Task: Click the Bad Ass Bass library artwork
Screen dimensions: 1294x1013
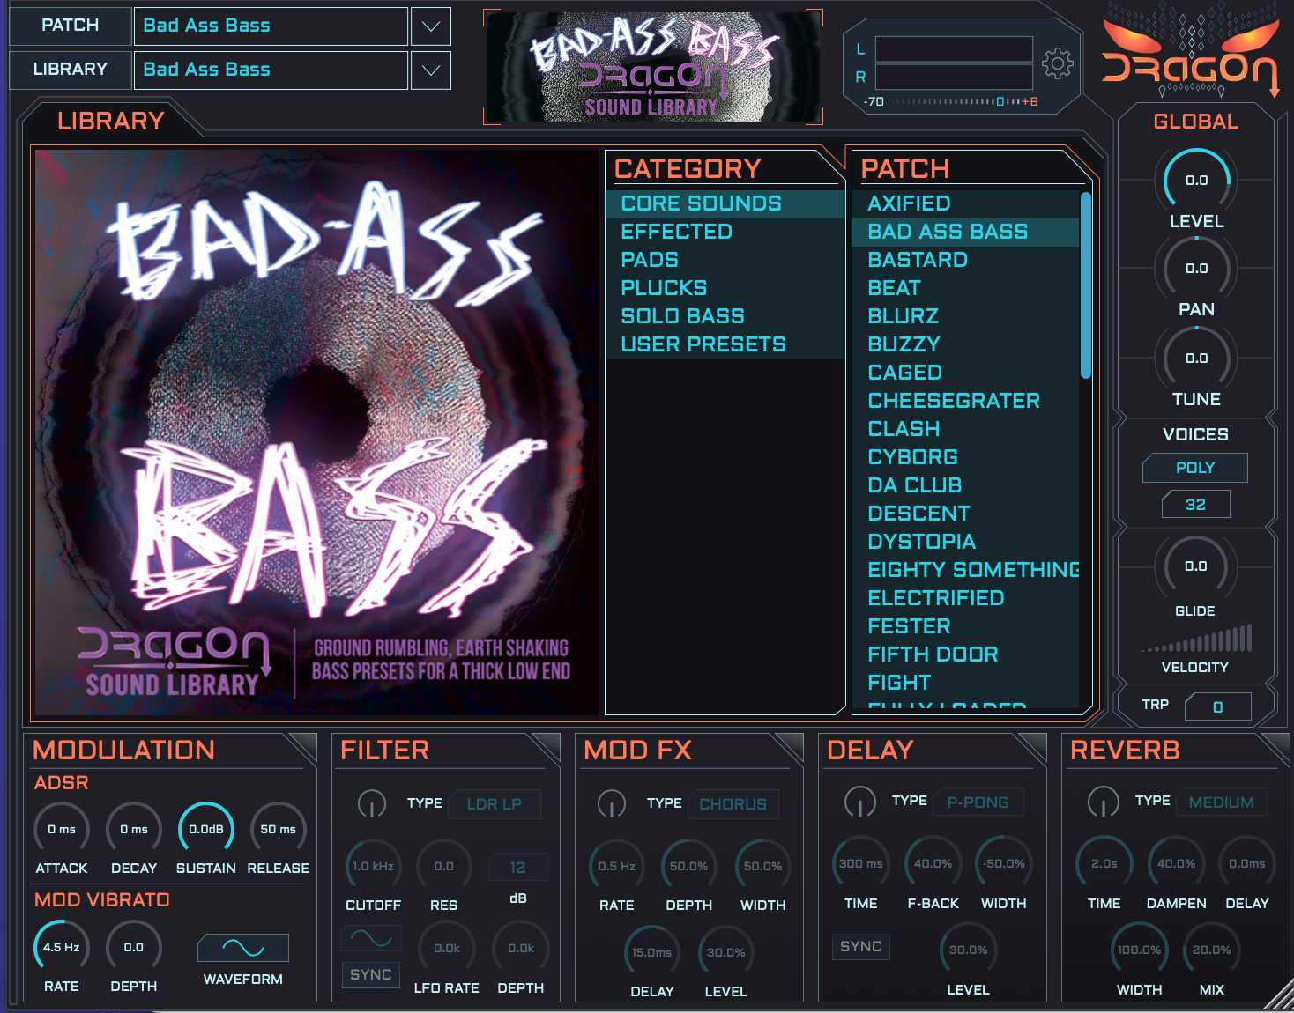Action: click(x=317, y=433)
